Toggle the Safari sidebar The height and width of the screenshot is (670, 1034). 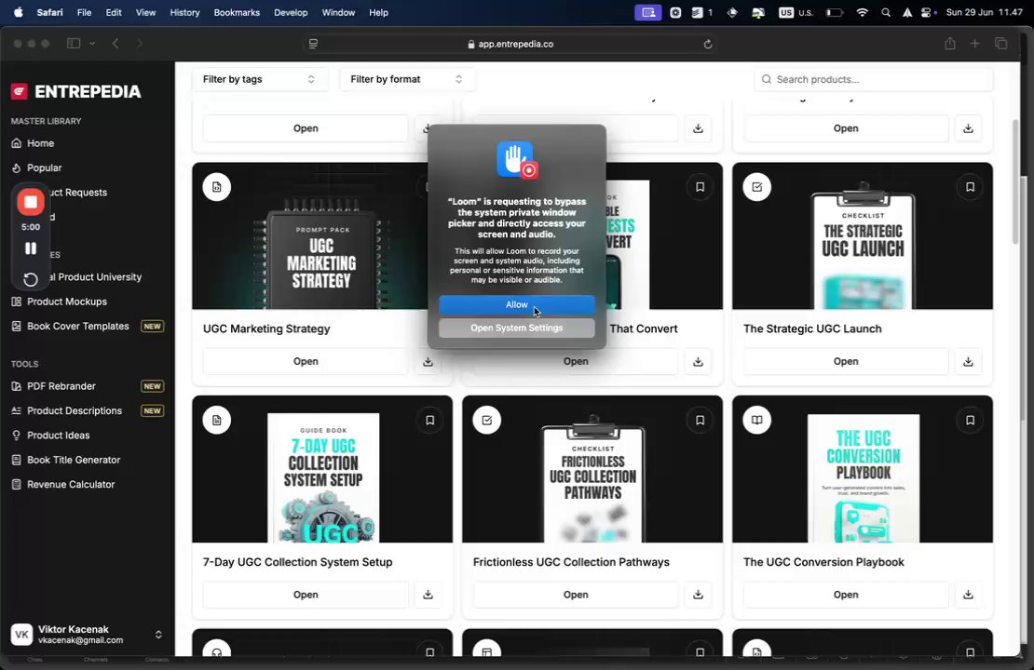point(74,44)
